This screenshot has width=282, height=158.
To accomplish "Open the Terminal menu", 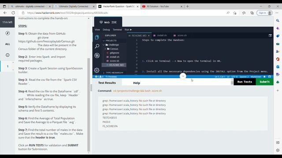I will [x=117, y=29].
